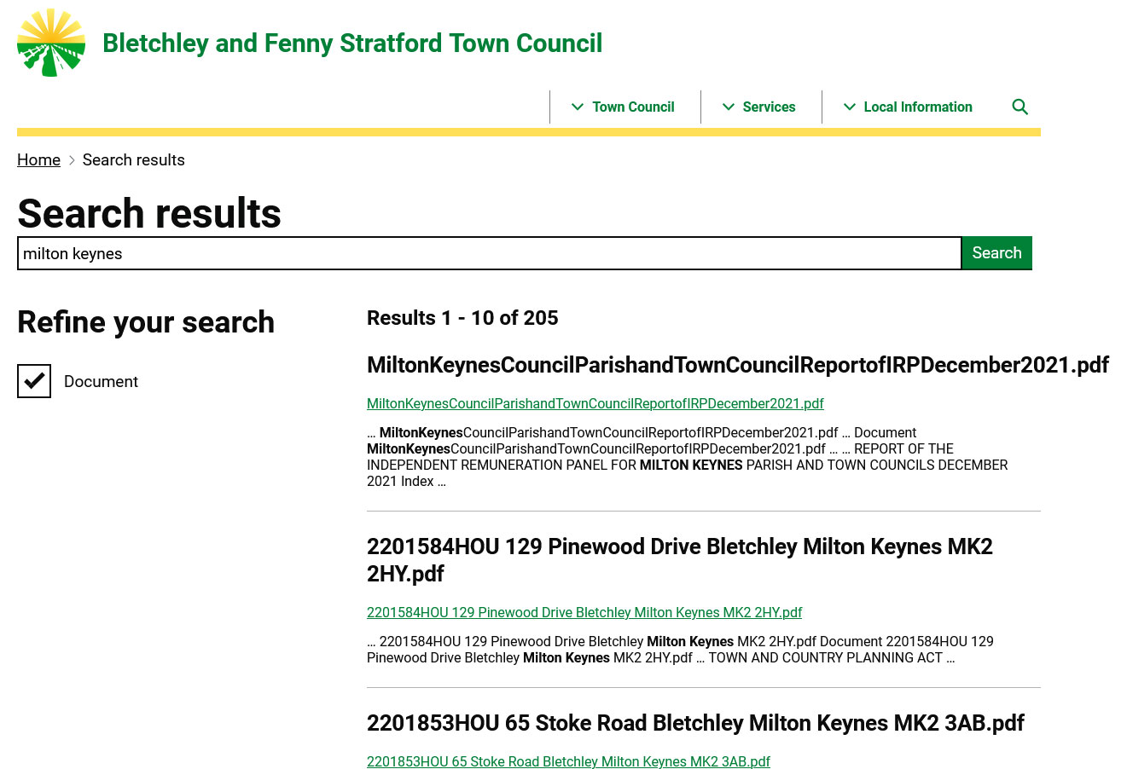1127x769 pixels.
Task: Click the Bletchley council sunburst logo
Action: (51, 43)
